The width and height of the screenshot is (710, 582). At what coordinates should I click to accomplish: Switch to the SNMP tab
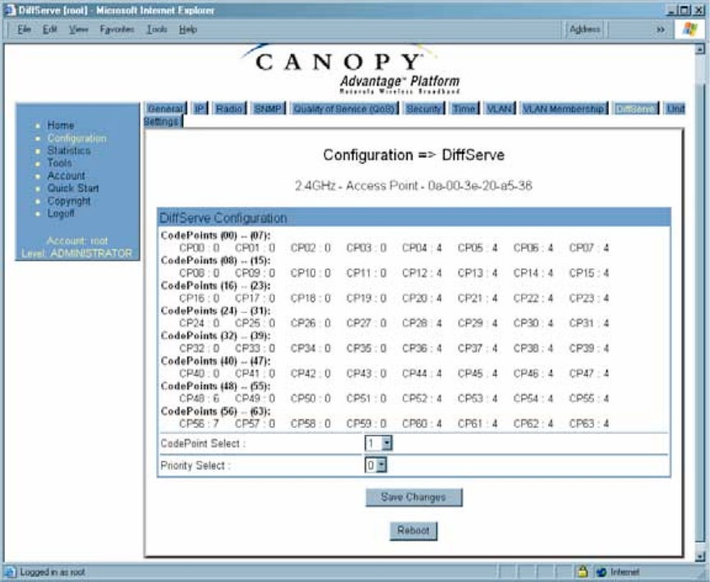(268, 109)
